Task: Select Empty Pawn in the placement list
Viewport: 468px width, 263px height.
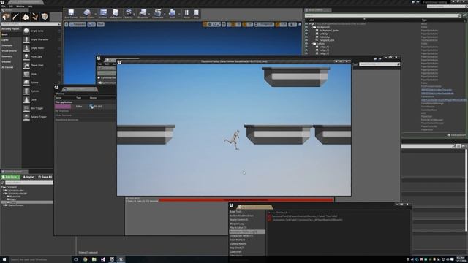Action: pyautogui.click(x=42, y=48)
